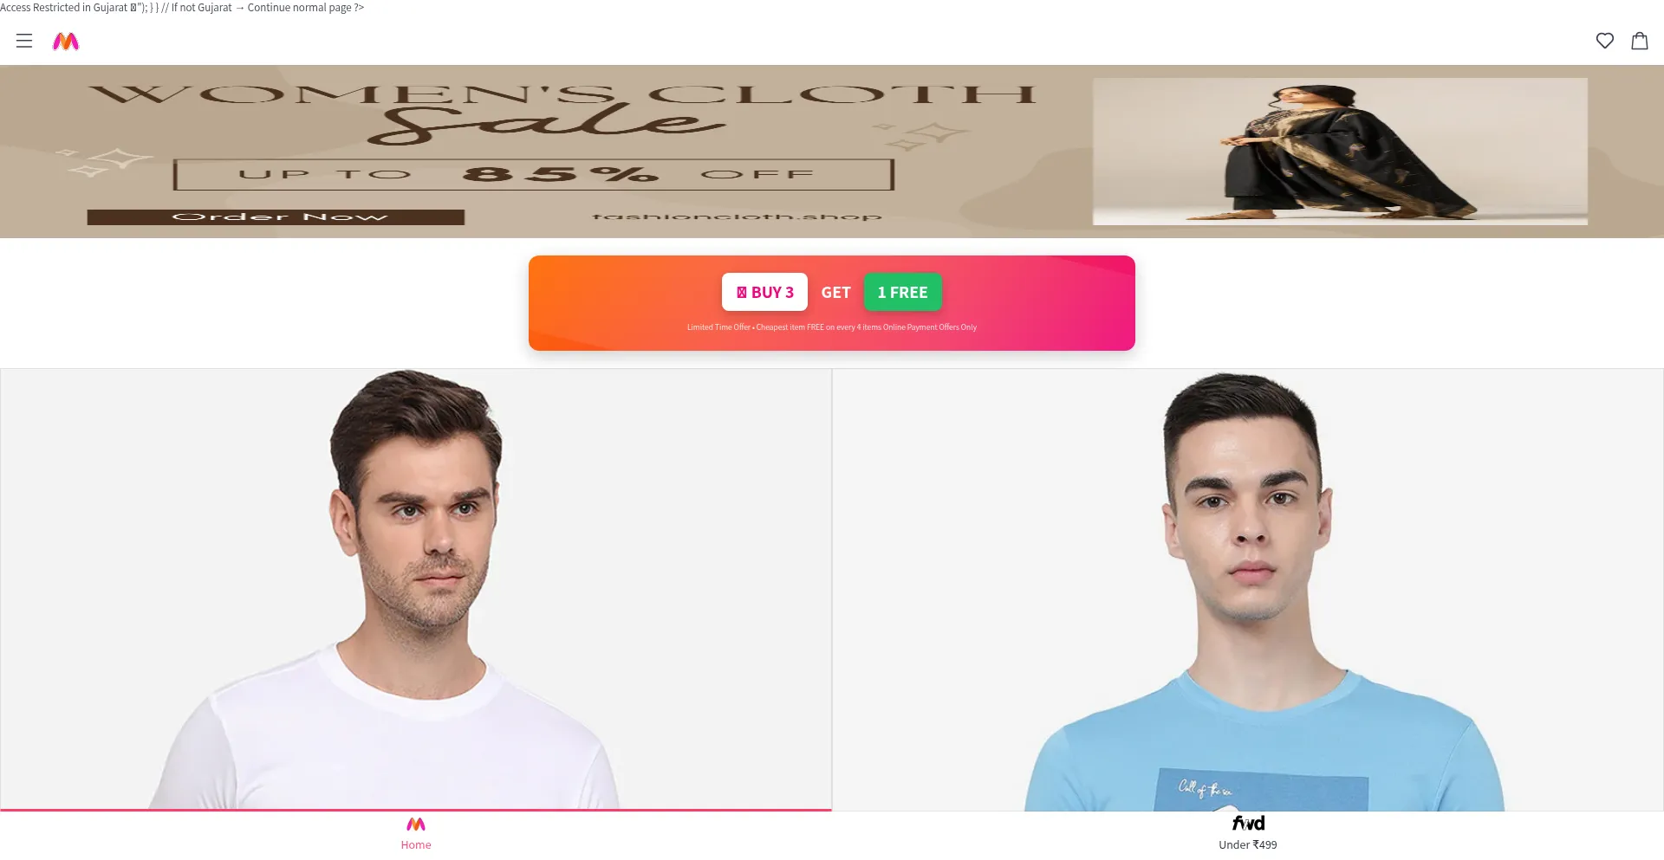The width and height of the screenshot is (1664, 860).
Task: Open the hamburger menu
Action: tap(24, 41)
